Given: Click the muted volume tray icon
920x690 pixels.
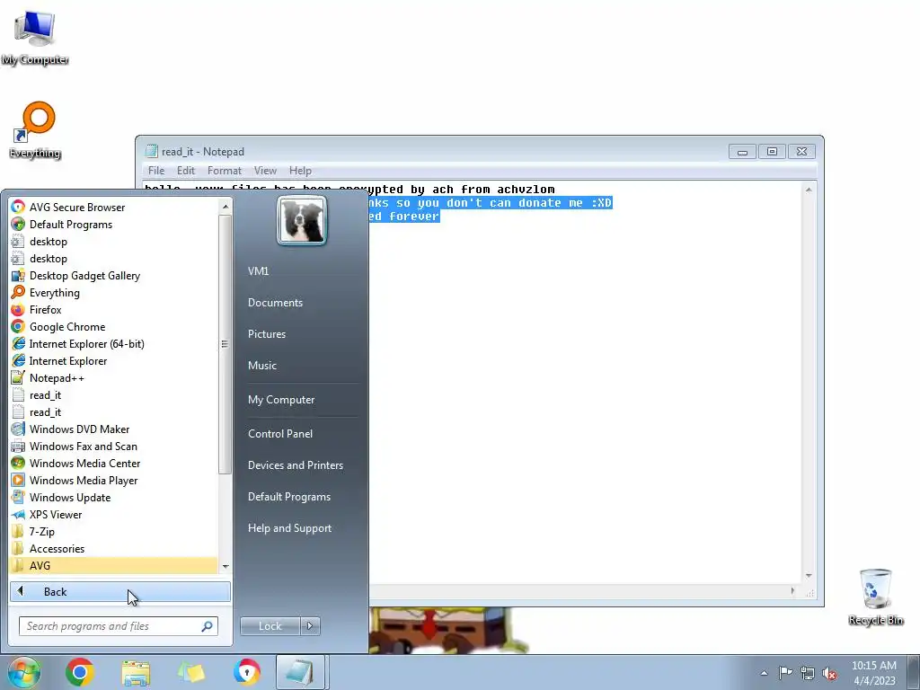Looking at the screenshot, I should [829, 673].
